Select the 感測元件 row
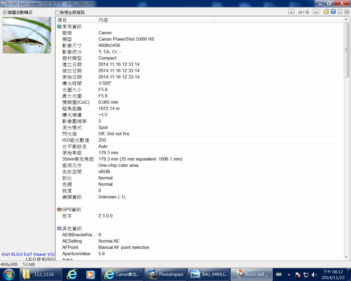This screenshot has height=281, width=351. click(x=200, y=165)
